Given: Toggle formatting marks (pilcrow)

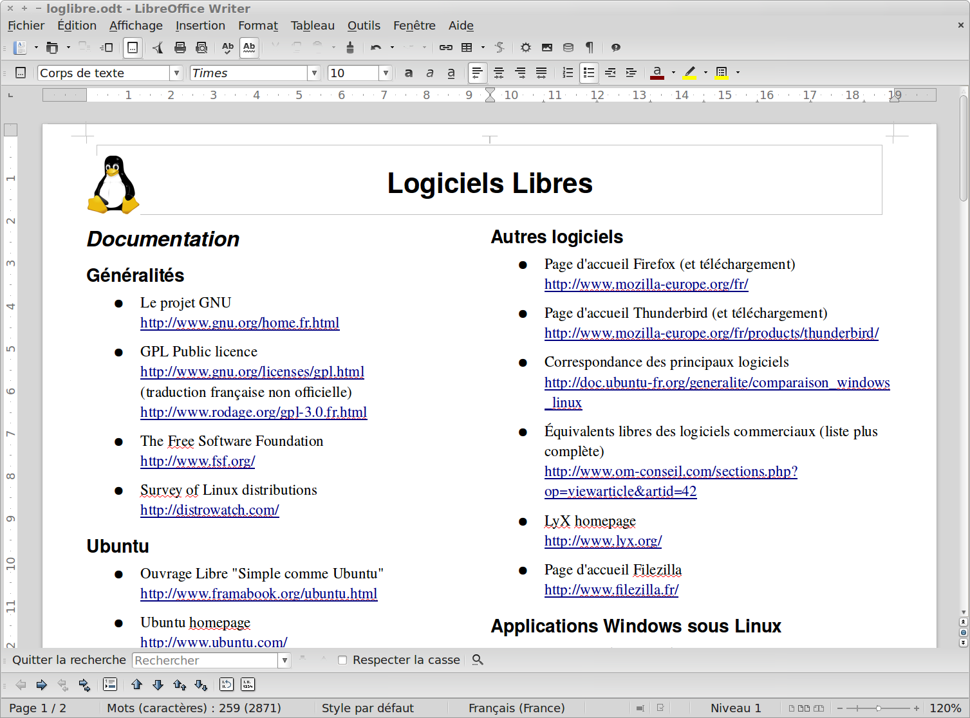Looking at the screenshot, I should (x=590, y=48).
